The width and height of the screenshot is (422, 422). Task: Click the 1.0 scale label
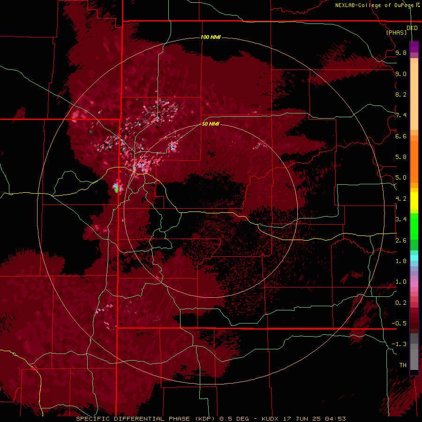(401, 282)
